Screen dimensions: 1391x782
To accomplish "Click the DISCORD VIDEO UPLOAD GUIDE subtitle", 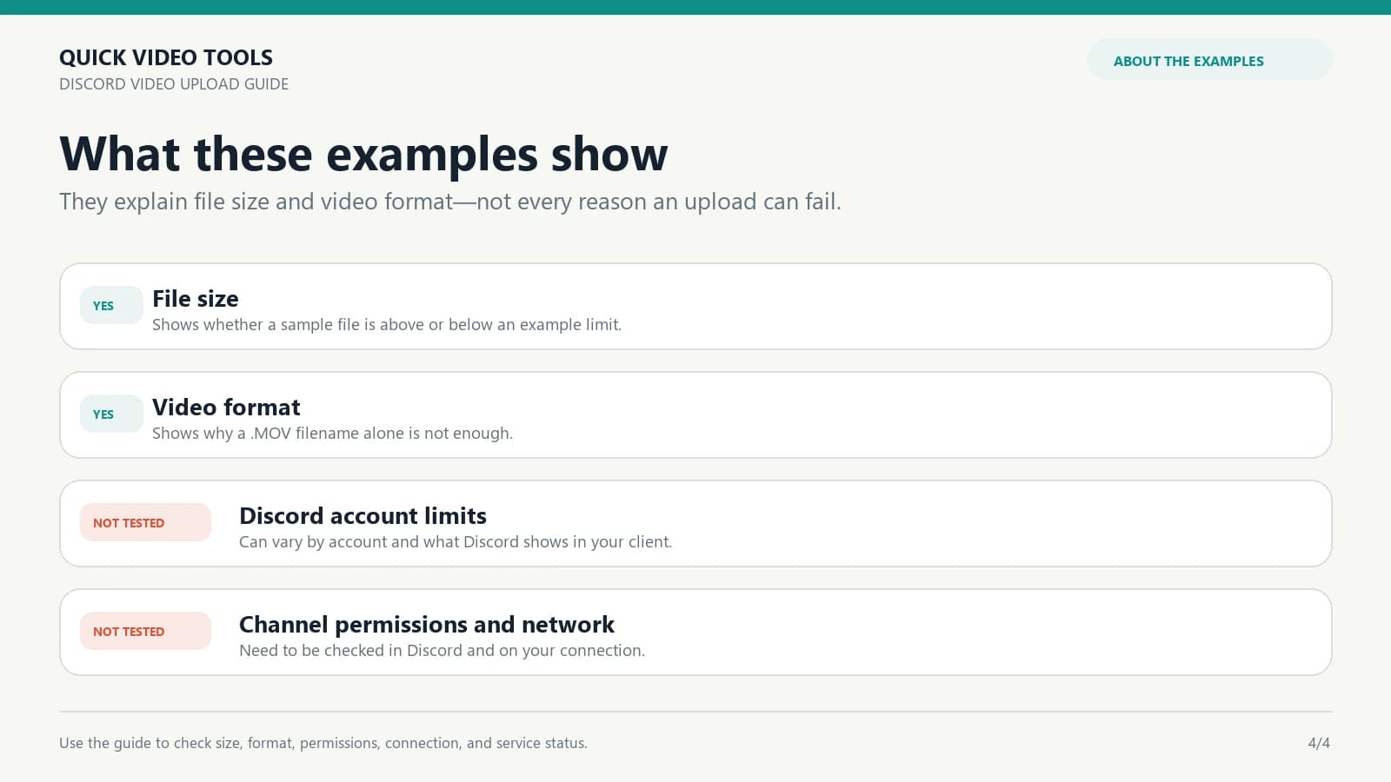I will coord(174,84).
